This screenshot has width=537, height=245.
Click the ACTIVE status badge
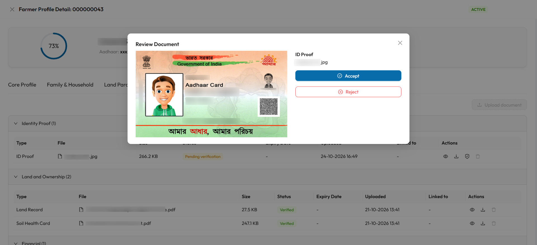(x=478, y=9)
